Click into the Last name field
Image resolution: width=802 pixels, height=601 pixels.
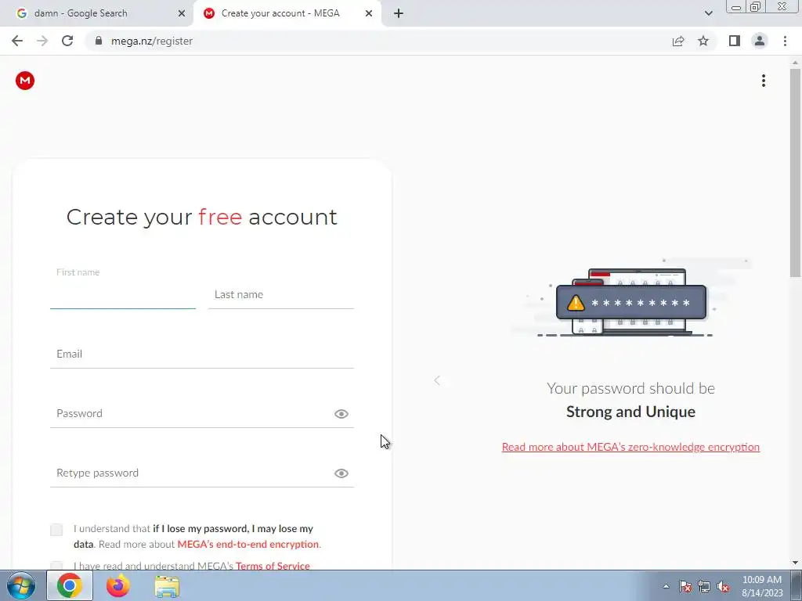(281, 295)
